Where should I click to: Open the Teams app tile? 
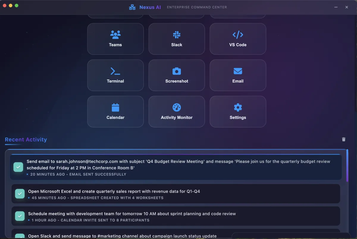coord(115,39)
